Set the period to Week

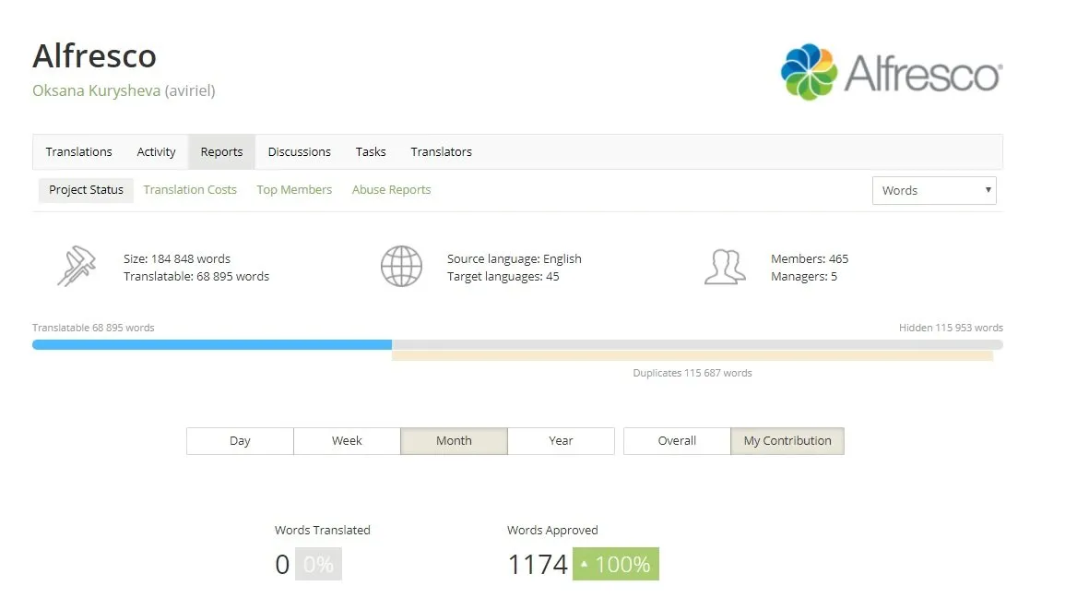point(347,441)
